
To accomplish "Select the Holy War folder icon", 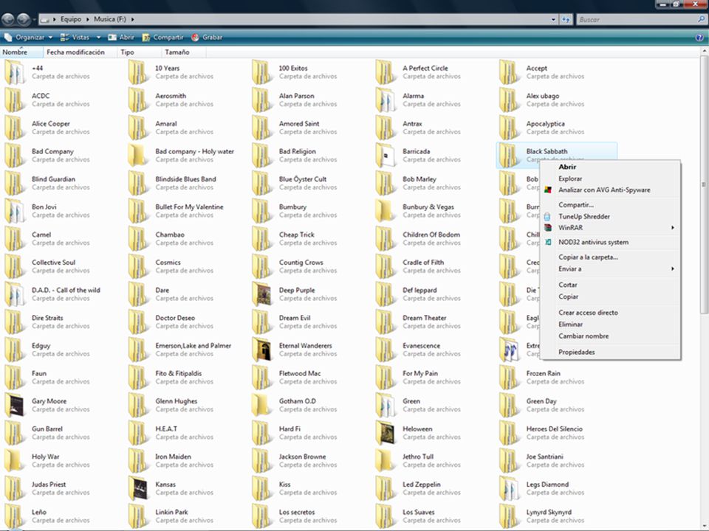I will (15, 461).
